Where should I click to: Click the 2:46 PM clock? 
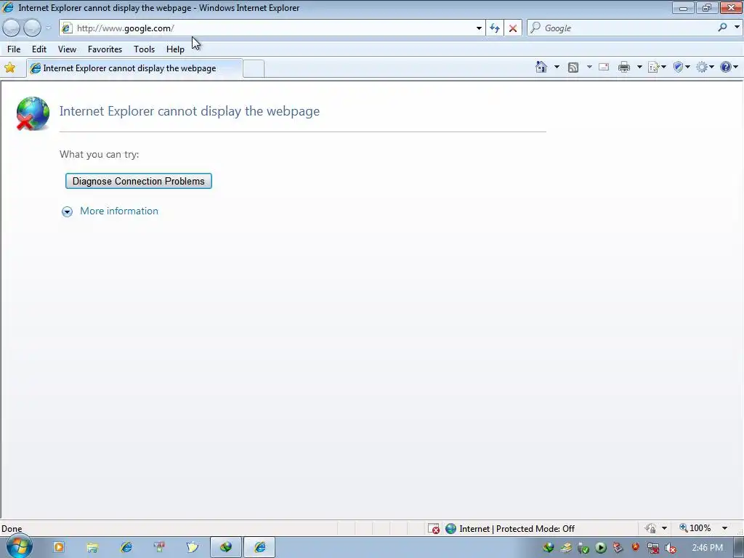pyautogui.click(x=708, y=548)
